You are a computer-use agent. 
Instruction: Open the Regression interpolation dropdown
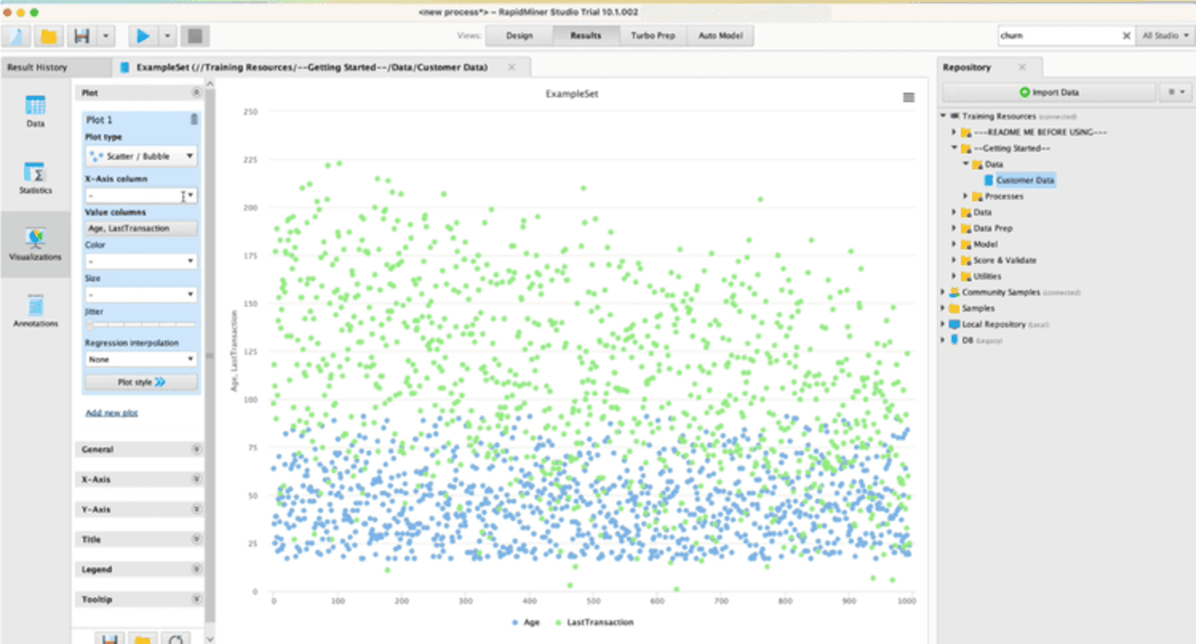coord(141,359)
